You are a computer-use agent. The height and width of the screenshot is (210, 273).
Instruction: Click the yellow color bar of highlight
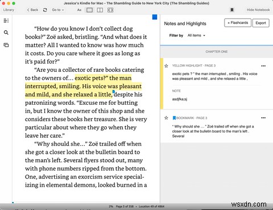pyautogui.click(x=162, y=84)
